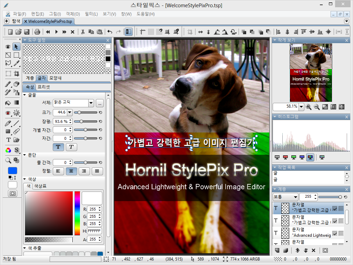Set paragraph alignment to right
This screenshot has width=353, height=265.
pyautogui.click(x=84, y=171)
